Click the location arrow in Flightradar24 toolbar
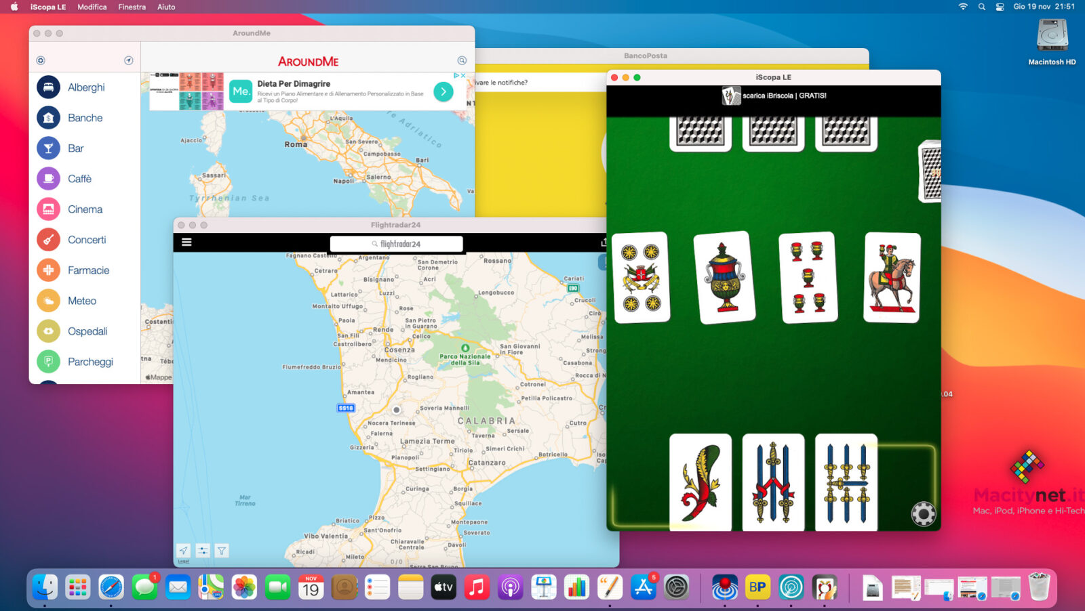Viewport: 1085px width, 611px height. click(x=182, y=551)
